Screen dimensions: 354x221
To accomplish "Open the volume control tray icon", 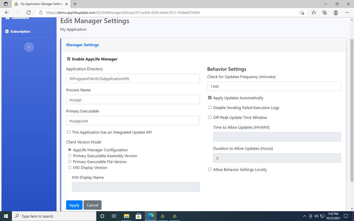I will (316, 216).
